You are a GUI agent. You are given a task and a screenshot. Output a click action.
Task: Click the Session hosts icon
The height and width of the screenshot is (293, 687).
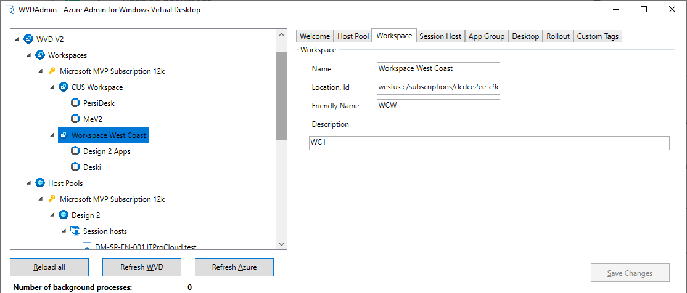(75, 231)
